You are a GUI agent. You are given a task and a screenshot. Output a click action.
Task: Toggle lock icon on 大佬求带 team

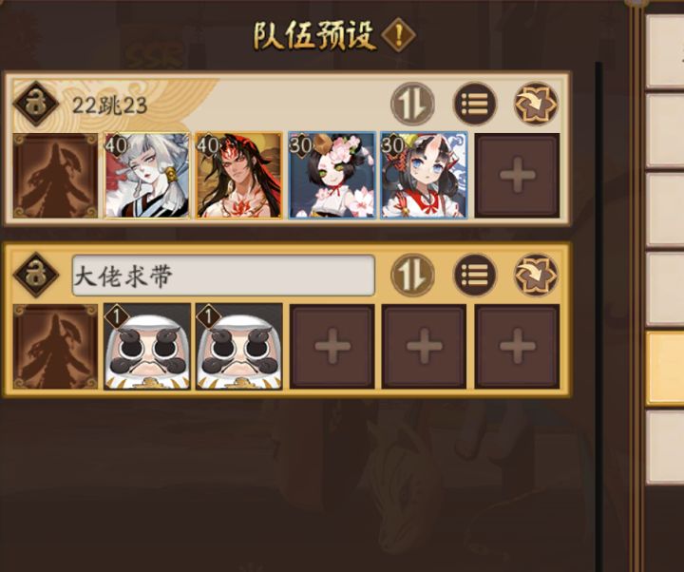[x=36, y=275]
